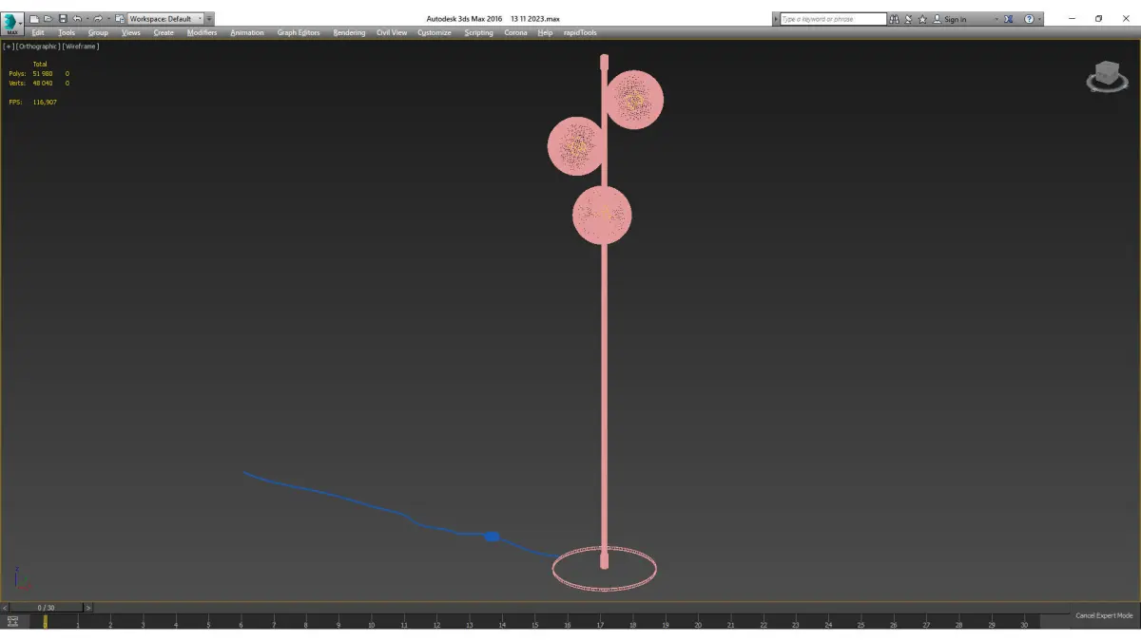Image resolution: width=1141 pixels, height=641 pixels.
Task: Click in the keyword search field
Action: pyautogui.click(x=833, y=19)
